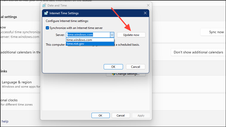Screen dimensions: 226x127
Task: Click Apply in the Date and Time window
Action: [141, 116]
